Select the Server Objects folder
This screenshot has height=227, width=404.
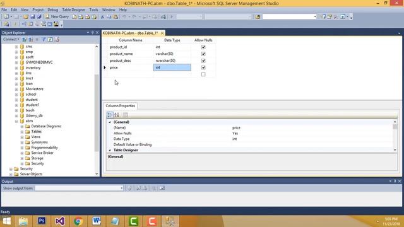click(31, 174)
